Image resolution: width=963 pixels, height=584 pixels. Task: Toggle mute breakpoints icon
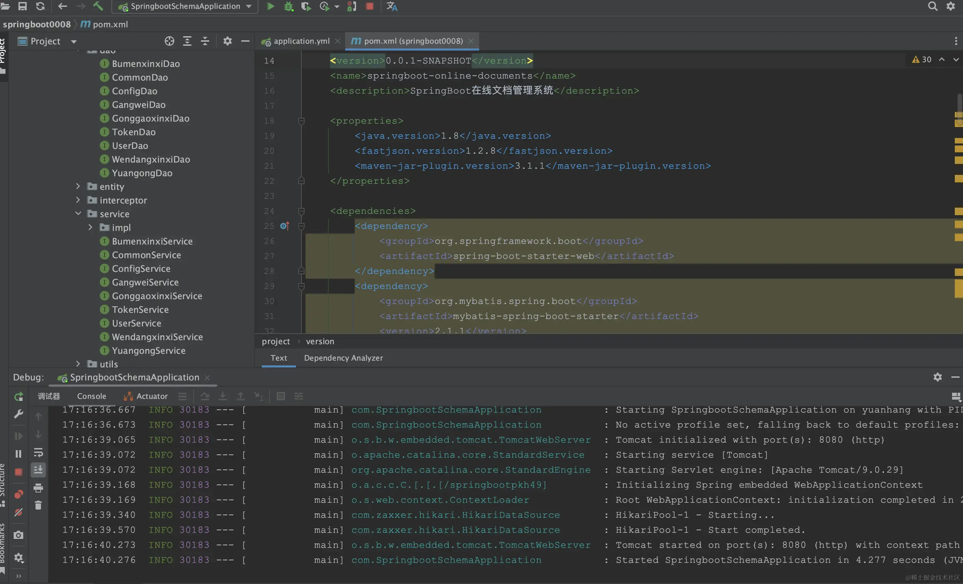(x=18, y=512)
